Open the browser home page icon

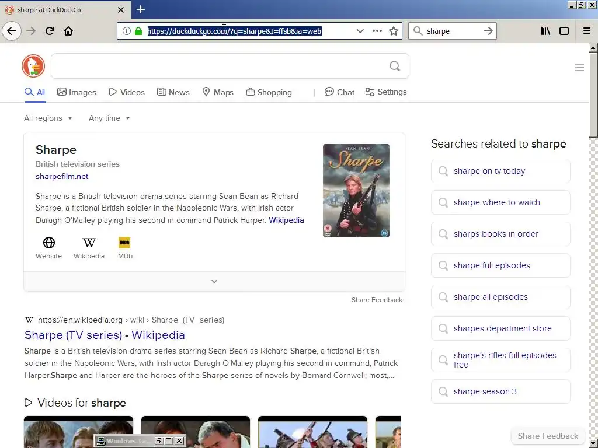tap(68, 31)
